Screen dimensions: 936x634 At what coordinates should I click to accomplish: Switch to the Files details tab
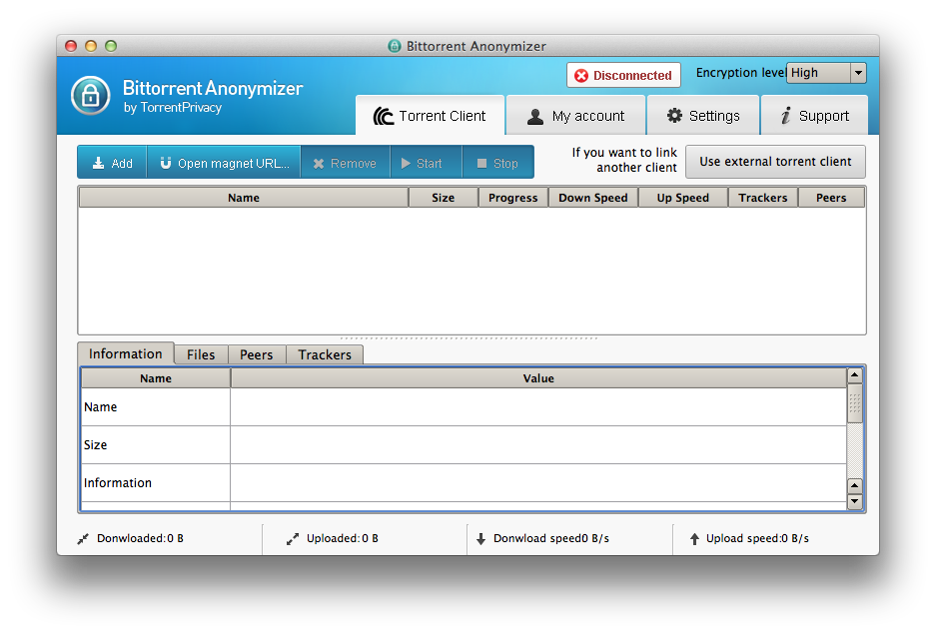pos(201,354)
